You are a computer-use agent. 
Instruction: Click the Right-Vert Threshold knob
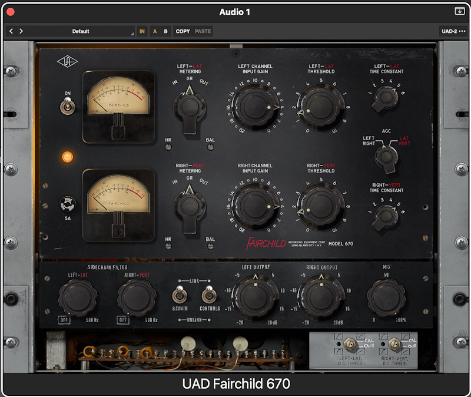(321, 207)
